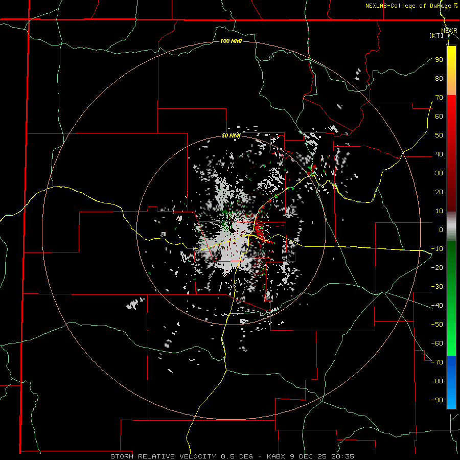
Task: Select the yellow-orange band of the velocity color bar
Action: click(451, 71)
